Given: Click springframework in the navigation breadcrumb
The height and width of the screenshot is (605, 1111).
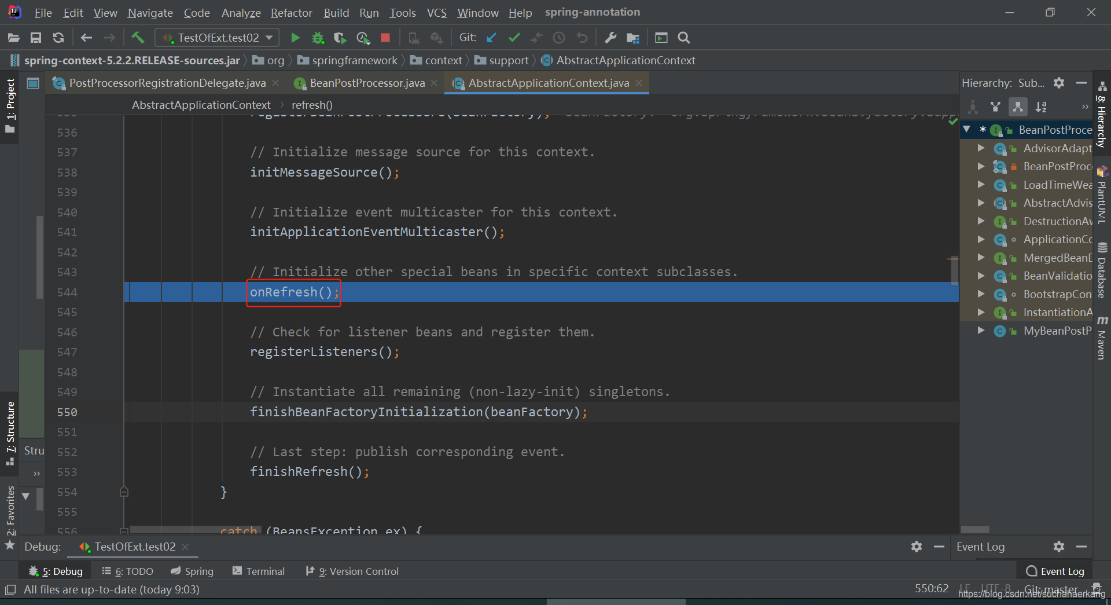Looking at the screenshot, I should [355, 61].
